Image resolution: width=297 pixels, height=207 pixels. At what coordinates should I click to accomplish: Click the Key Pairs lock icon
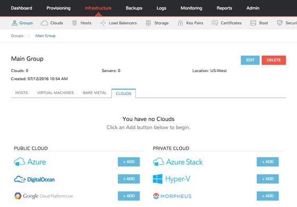[180, 23]
